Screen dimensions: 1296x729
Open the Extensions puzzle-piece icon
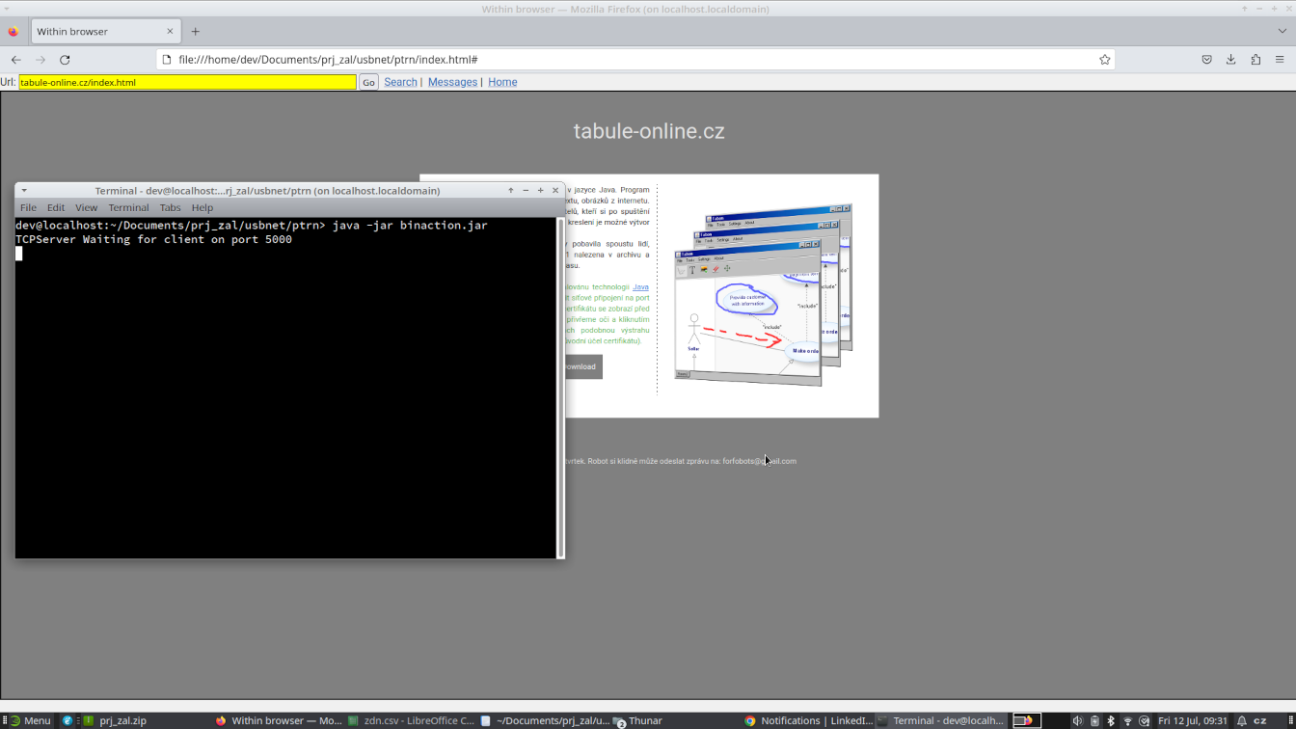pos(1255,59)
